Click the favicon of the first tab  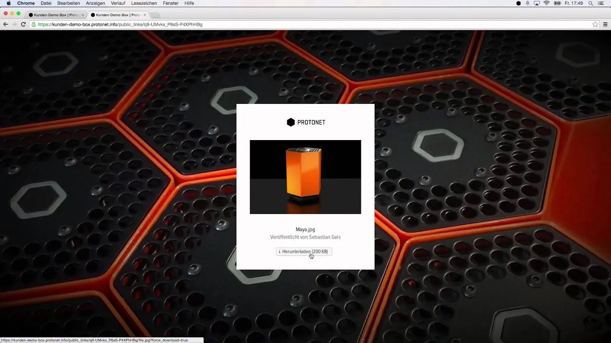tap(31, 15)
